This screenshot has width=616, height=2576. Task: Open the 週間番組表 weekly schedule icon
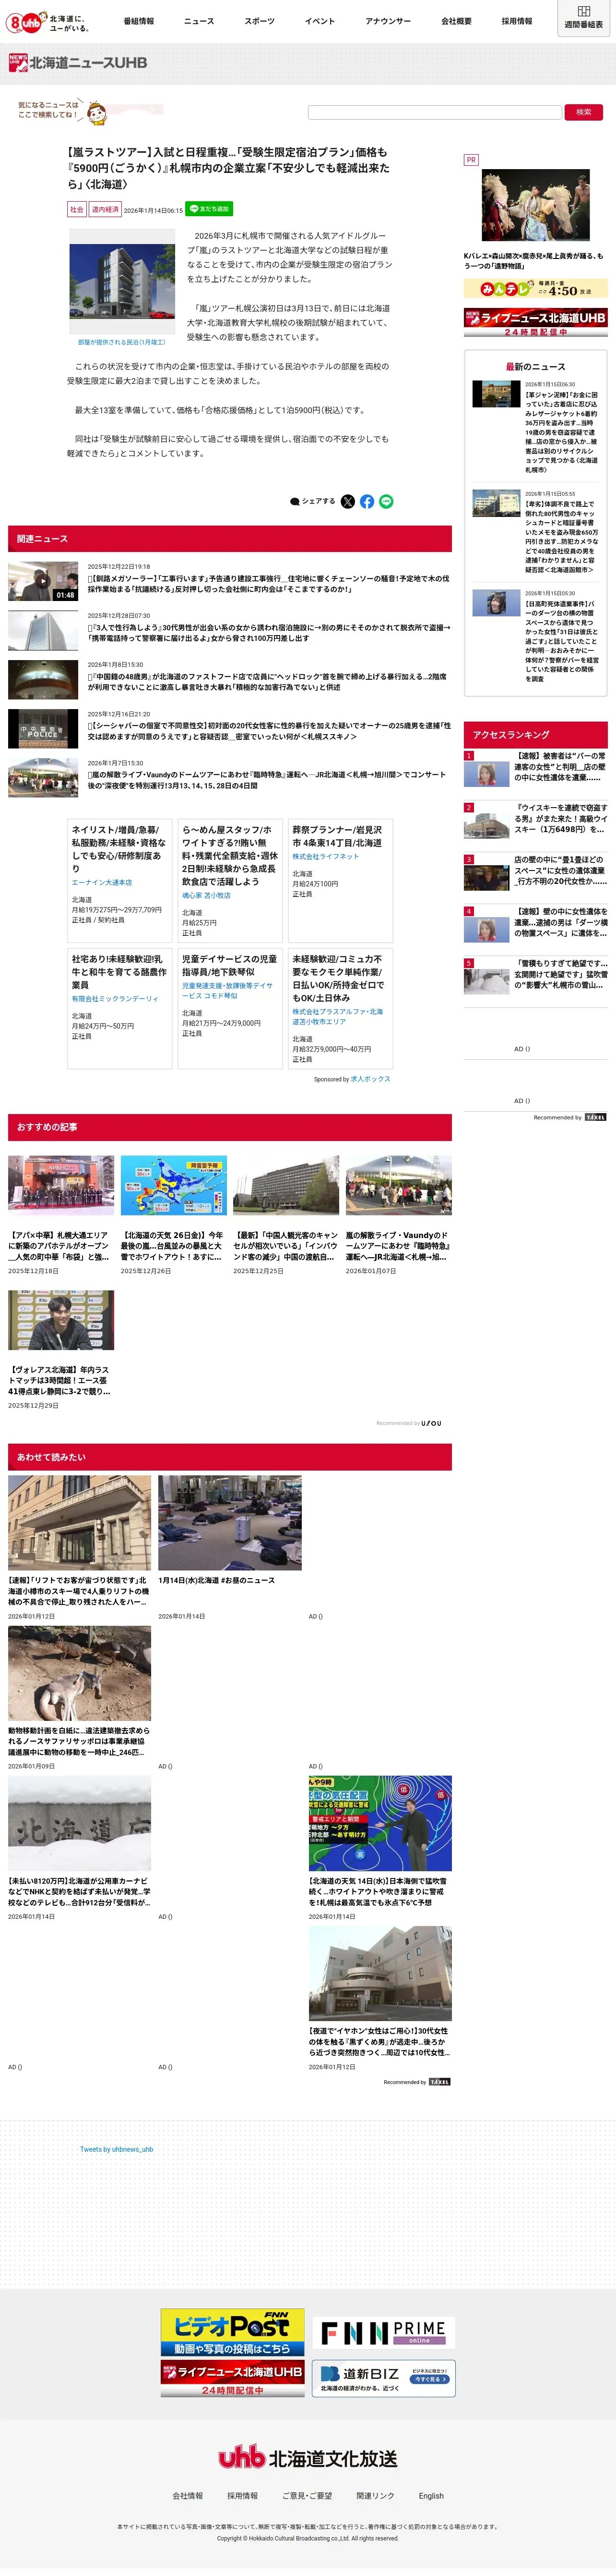(584, 17)
